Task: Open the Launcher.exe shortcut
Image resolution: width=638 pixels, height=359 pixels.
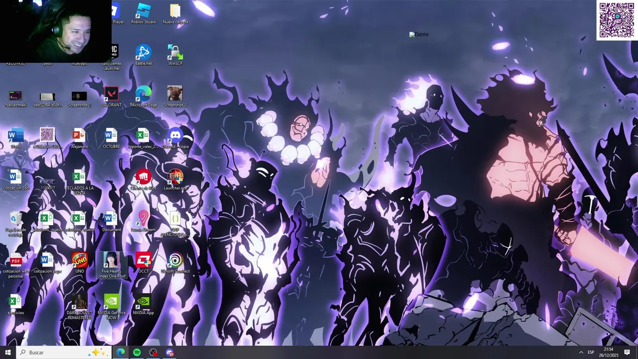Action: coord(175,179)
